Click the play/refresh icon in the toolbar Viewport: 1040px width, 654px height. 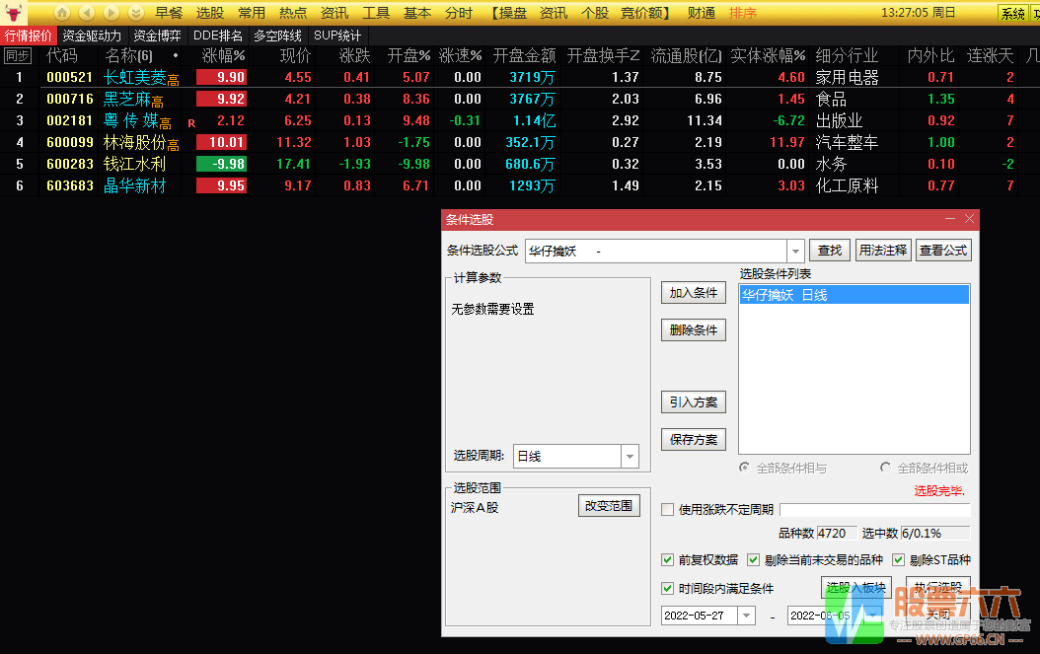click(110, 12)
